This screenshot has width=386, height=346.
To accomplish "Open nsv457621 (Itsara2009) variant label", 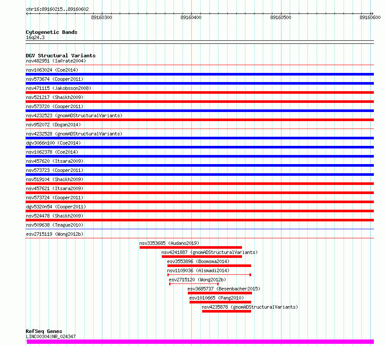I will [55, 188].
